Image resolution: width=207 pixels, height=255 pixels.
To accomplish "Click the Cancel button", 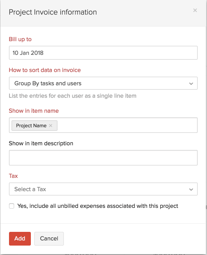I will point(49,239).
